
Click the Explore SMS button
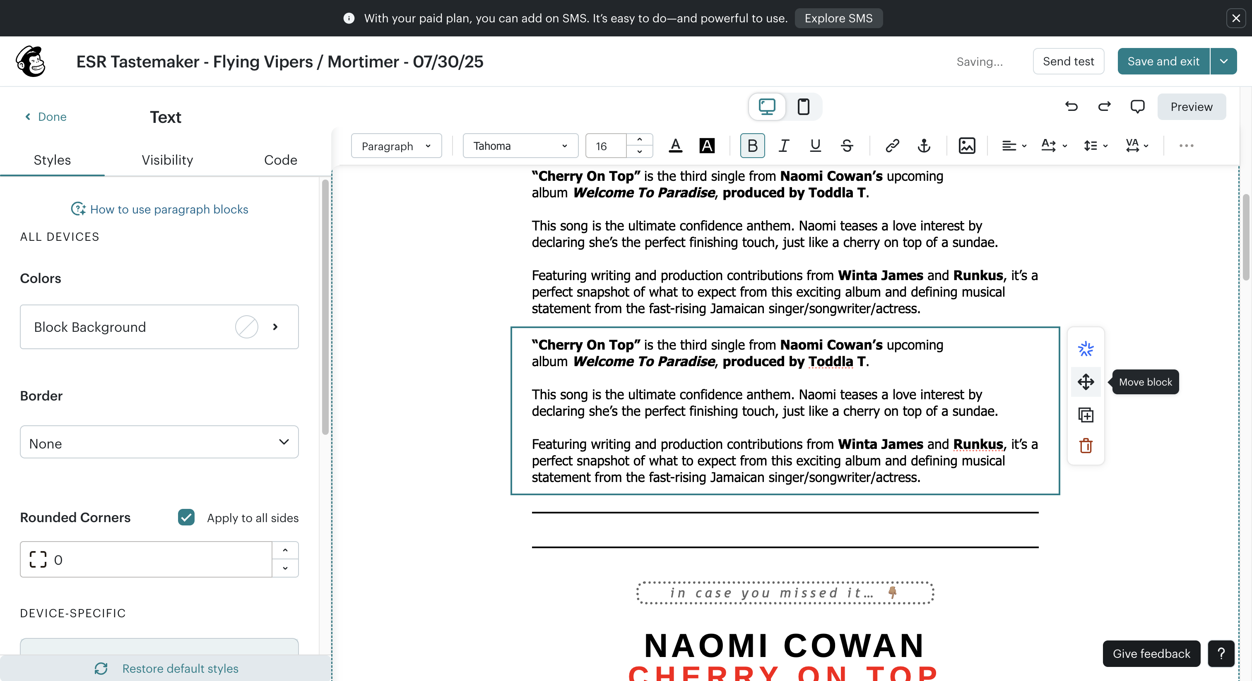pyautogui.click(x=838, y=18)
